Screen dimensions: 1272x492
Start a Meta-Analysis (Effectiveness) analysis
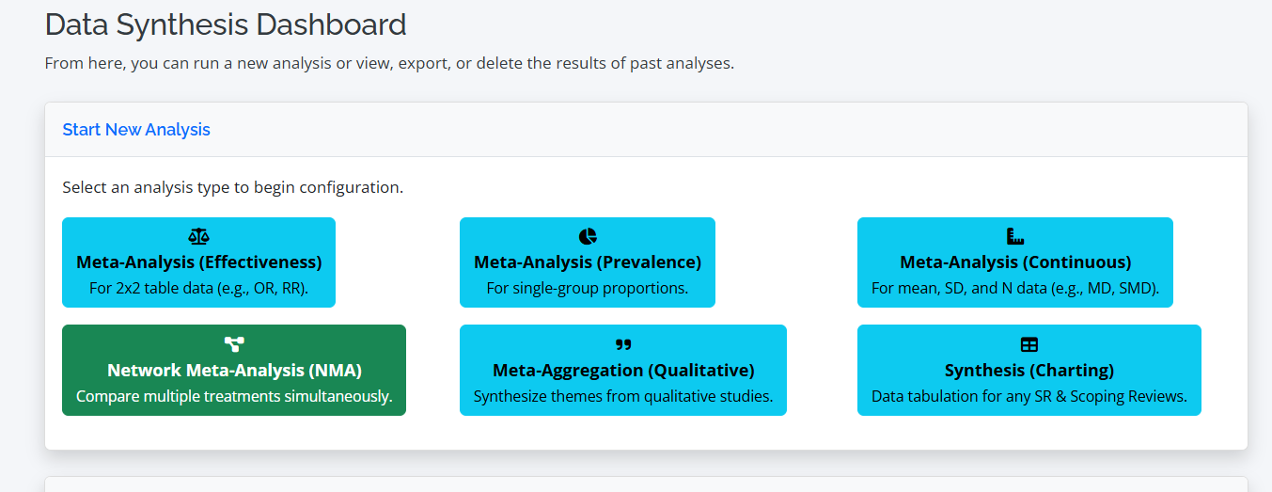coord(198,262)
